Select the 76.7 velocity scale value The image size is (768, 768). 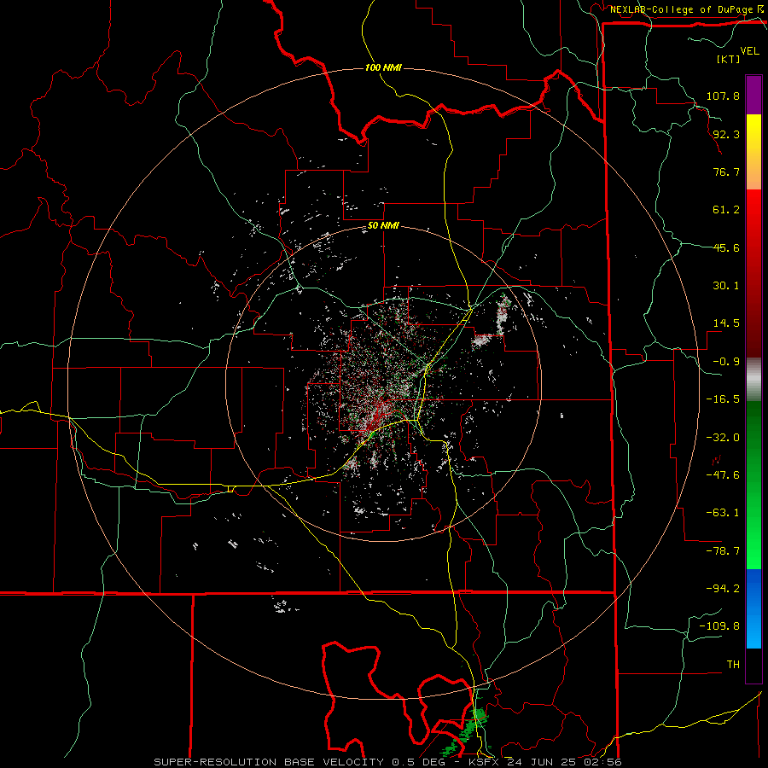[x=726, y=172]
